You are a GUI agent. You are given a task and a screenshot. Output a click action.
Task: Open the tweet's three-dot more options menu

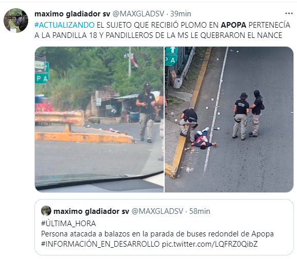(x=289, y=13)
